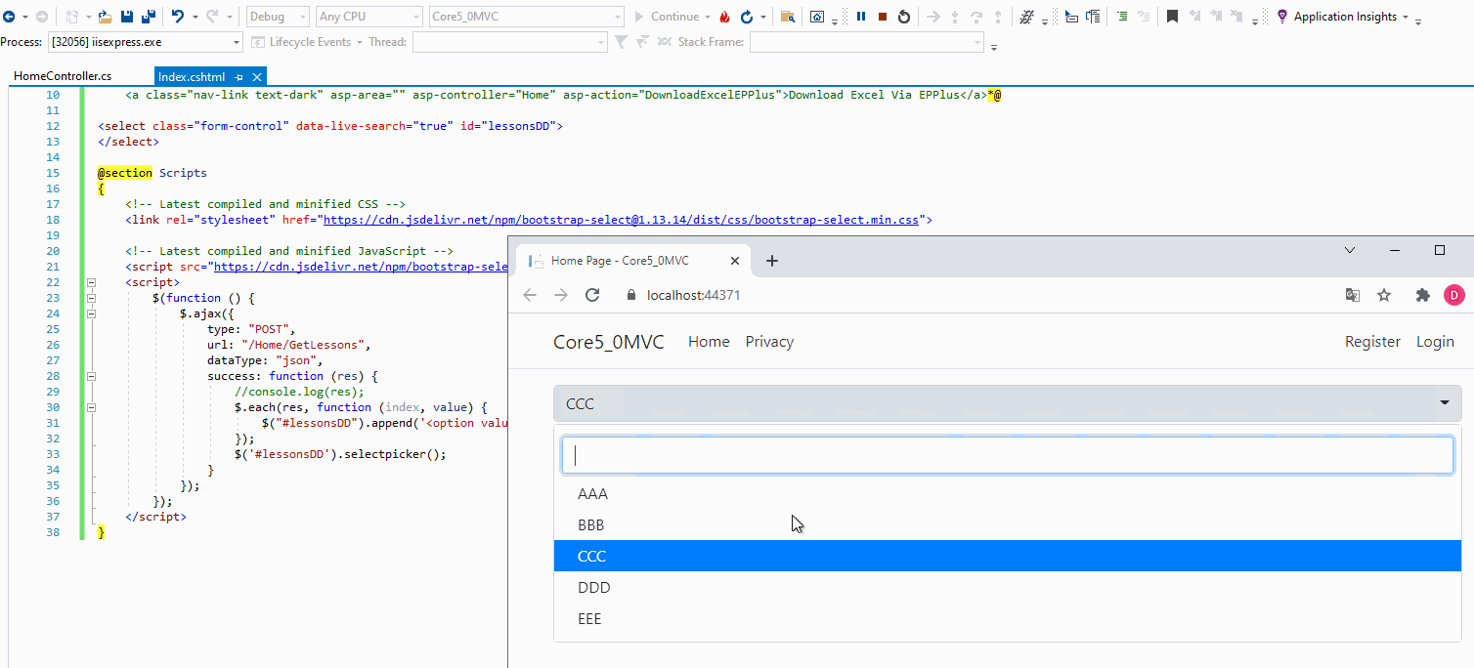
Task: Click the Register link
Action: [x=1372, y=342]
